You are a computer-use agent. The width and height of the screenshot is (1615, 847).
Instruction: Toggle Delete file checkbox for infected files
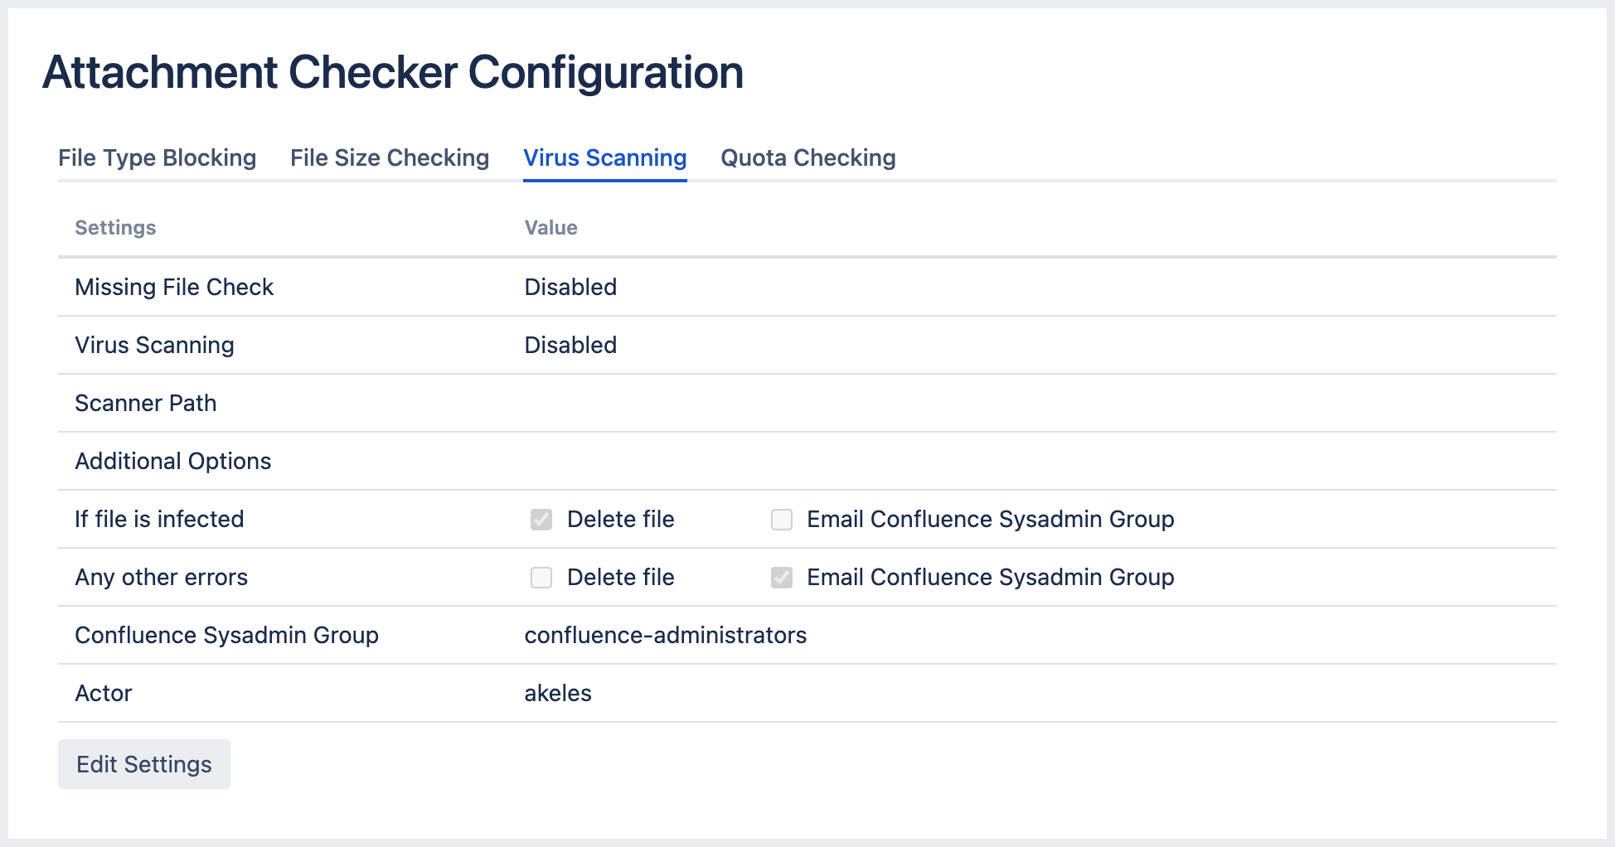[x=541, y=520]
